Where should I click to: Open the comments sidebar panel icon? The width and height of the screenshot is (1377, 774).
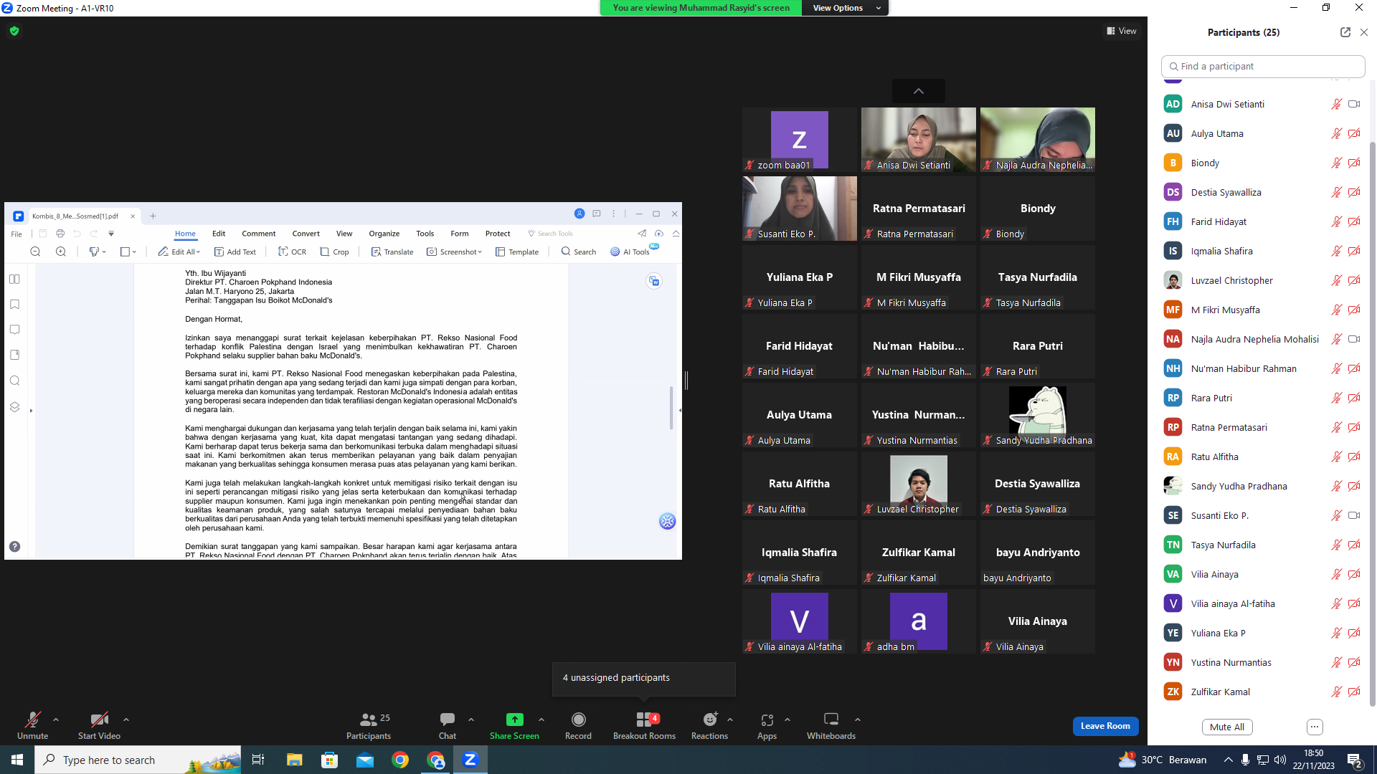point(14,330)
